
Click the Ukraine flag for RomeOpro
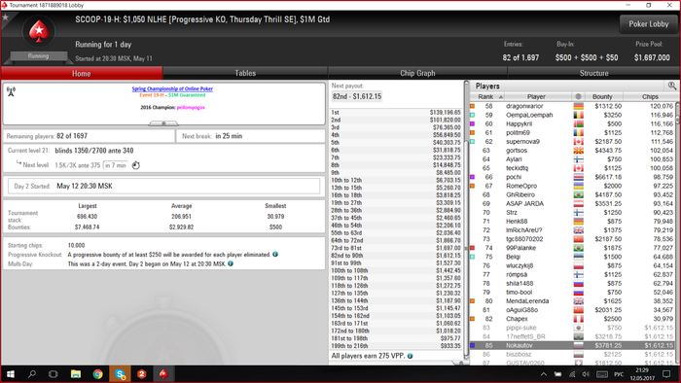578,186
